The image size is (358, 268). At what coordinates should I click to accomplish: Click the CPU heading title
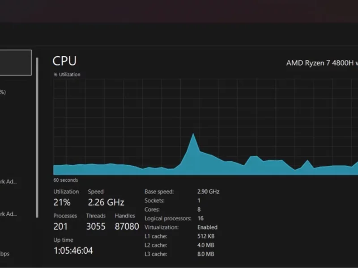pos(64,61)
